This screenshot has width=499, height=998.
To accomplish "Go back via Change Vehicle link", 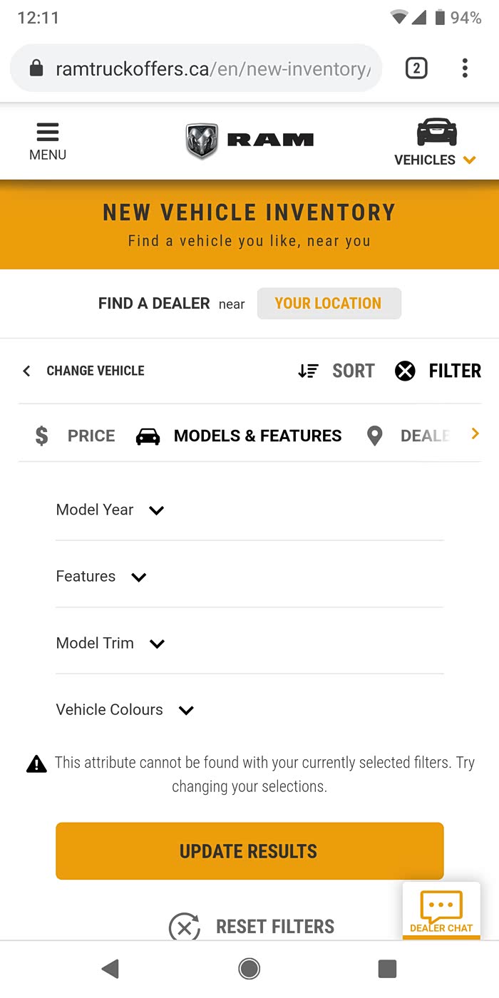I will point(83,371).
